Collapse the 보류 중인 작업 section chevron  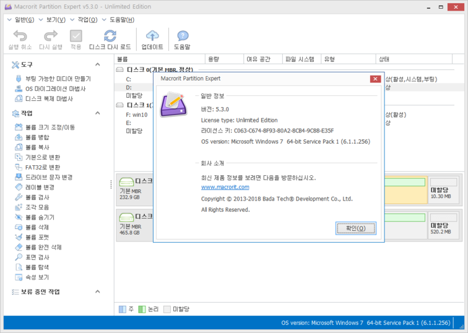pyautogui.click(x=97, y=291)
